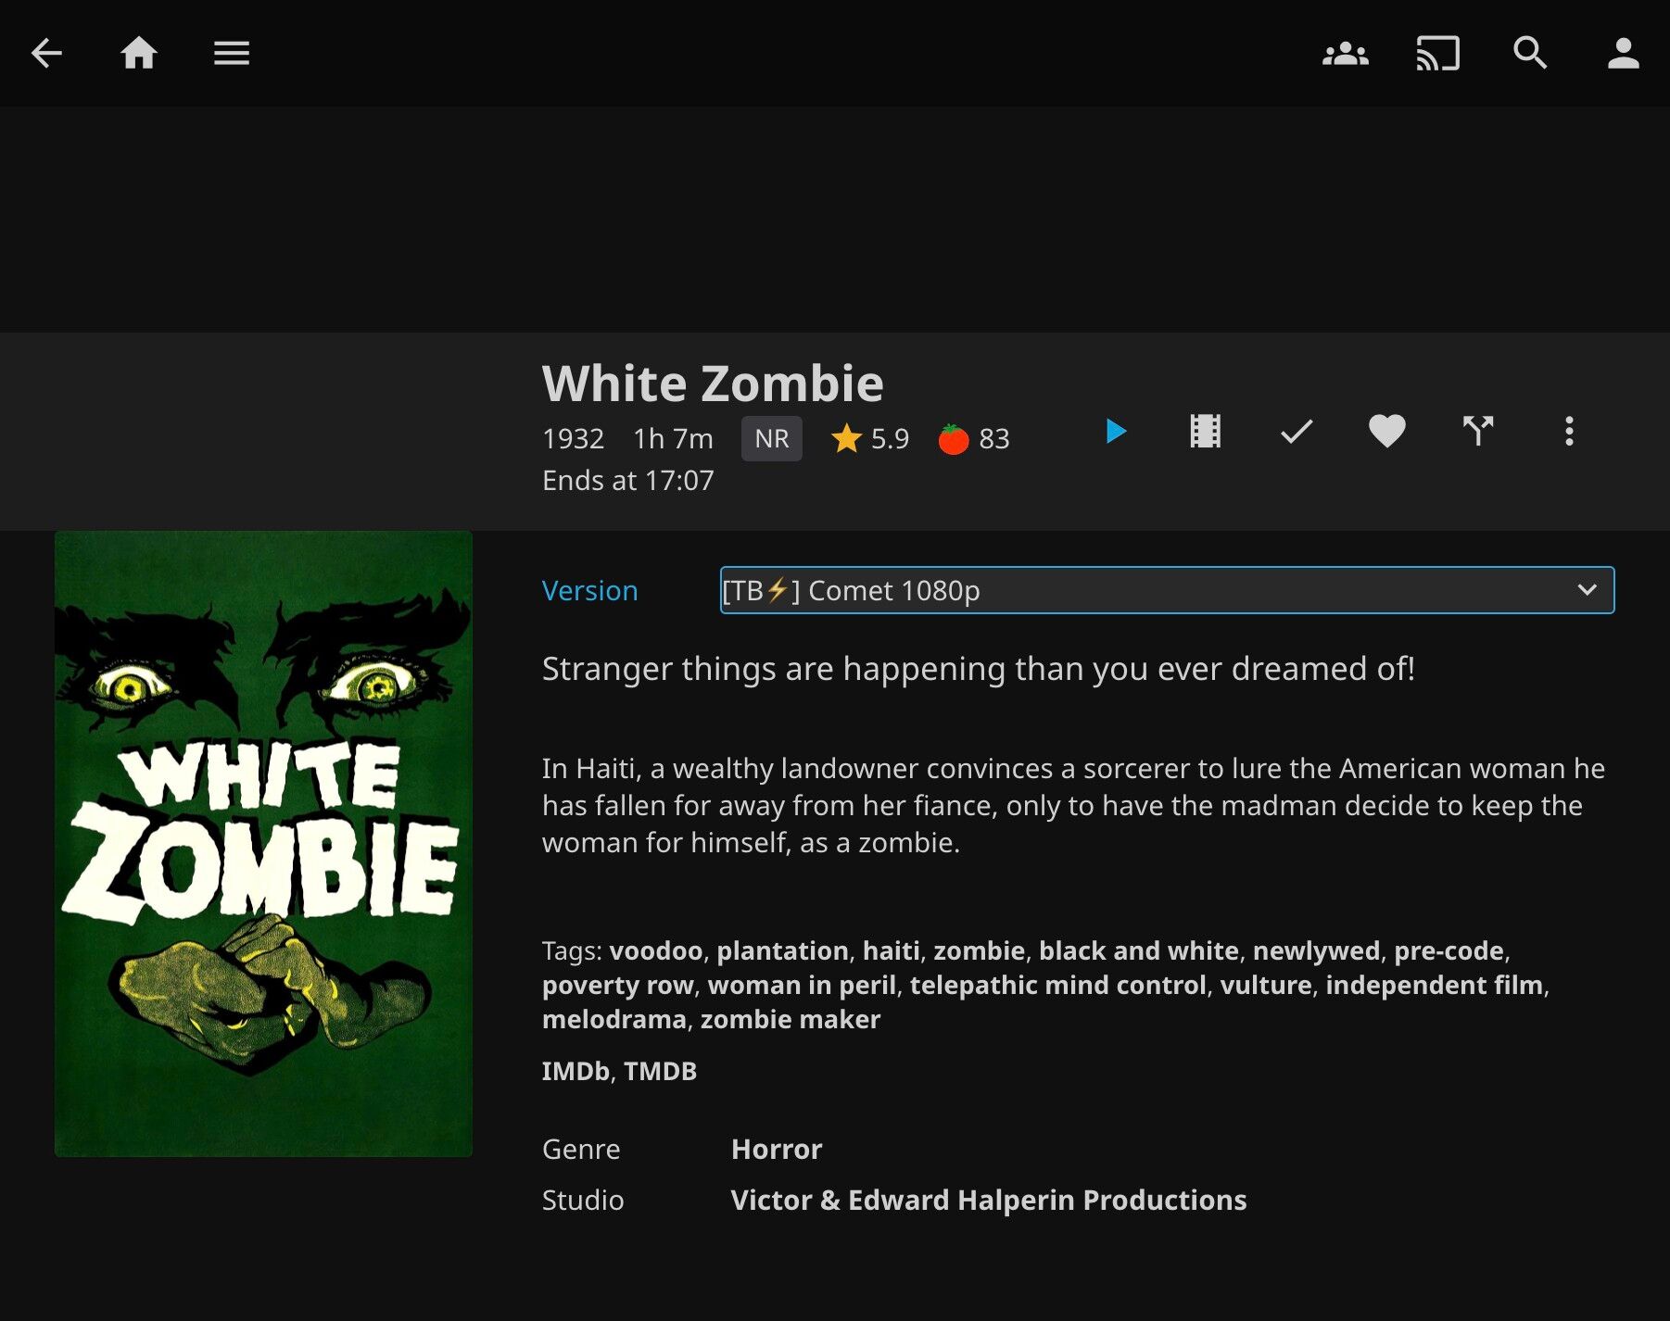This screenshot has width=1670, height=1321.
Task: Open the Home screen
Action: pos(139,53)
